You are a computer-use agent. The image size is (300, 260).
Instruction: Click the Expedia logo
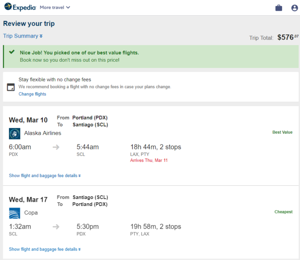coord(20,7)
